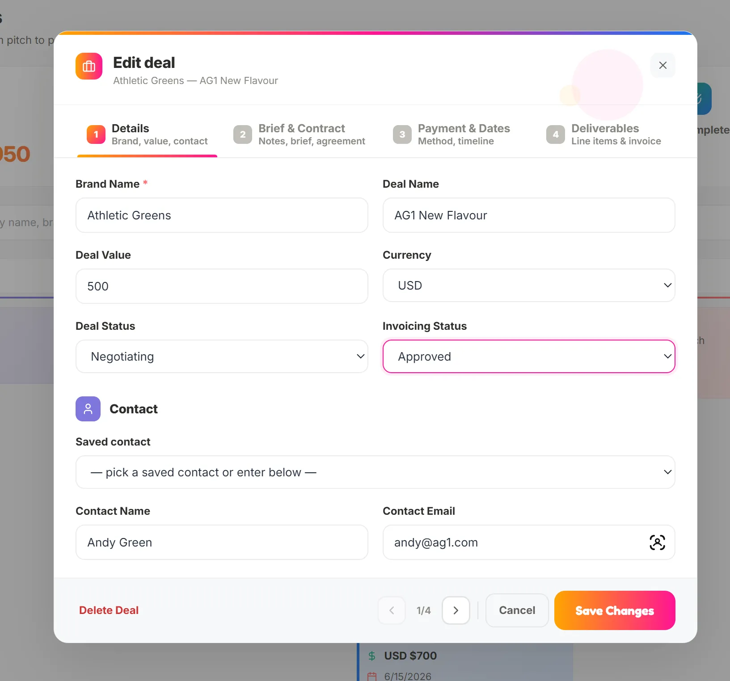This screenshot has width=730, height=681.
Task: Click the purple Contact person icon
Action: [x=88, y=409]
